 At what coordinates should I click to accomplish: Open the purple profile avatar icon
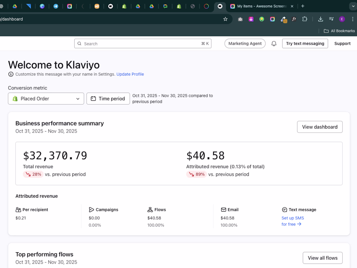point(342,19)
